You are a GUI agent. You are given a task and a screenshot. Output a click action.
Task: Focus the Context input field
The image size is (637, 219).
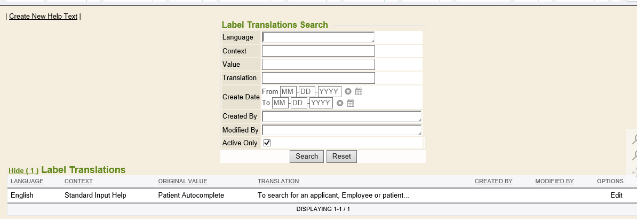point(318,51)
